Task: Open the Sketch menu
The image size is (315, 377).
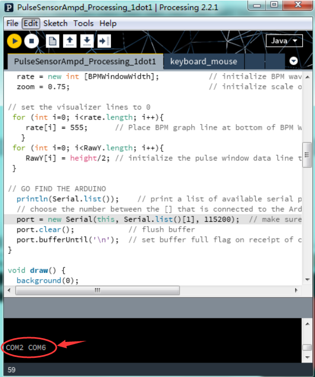Action: click(55, 23)
